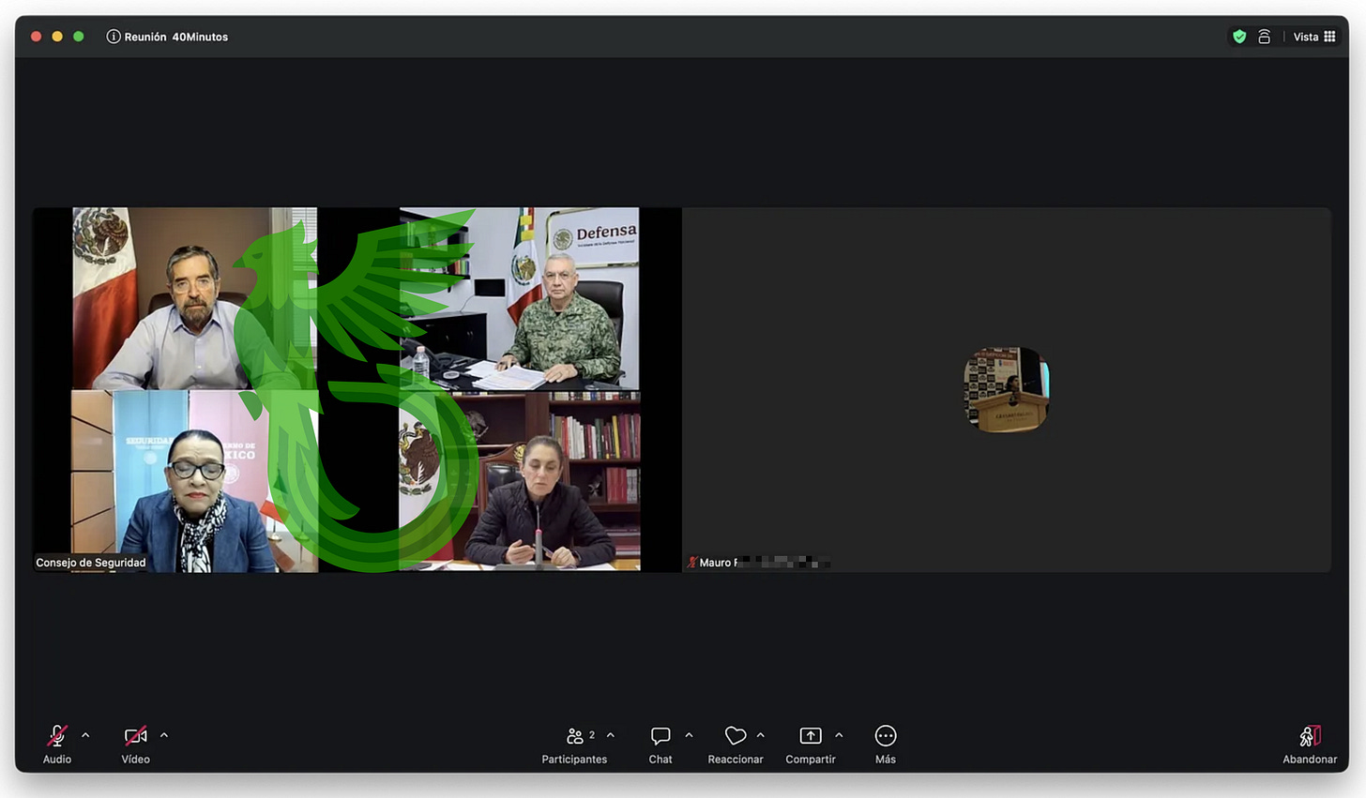
Task: Unmute the microphone via Audio button
Action: click(57, 745)
